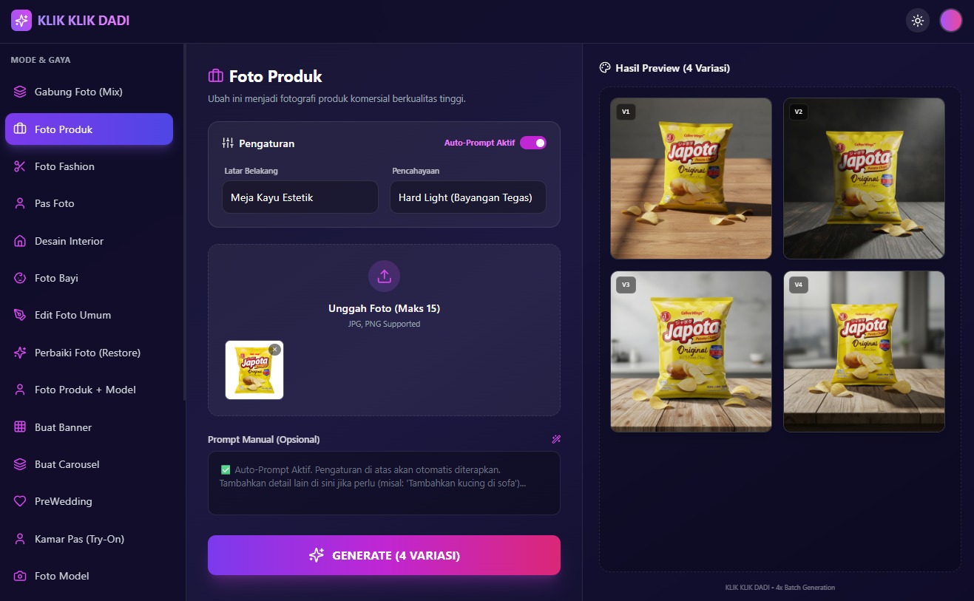Remove the uploaded Japota photo thumbnail
This screenshot has width=974, height=601.
pyautogui.click(x=274, y=350)
